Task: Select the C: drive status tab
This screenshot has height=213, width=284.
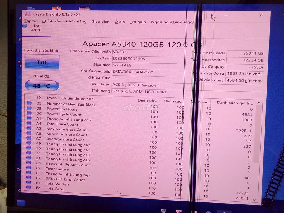Action: click(x=36, y=30)
